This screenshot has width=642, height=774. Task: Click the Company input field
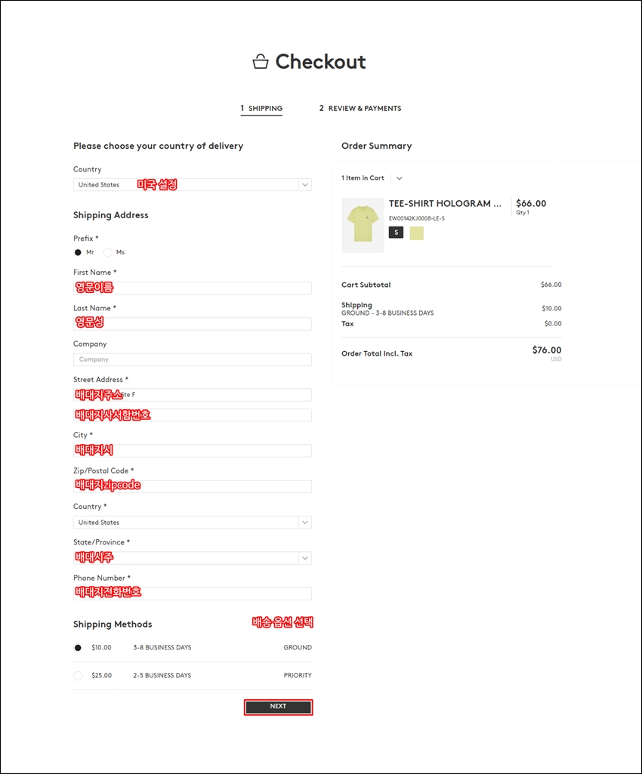(193, 359)
